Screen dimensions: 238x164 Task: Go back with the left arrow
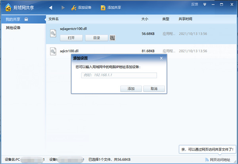[x=51, y=8]
